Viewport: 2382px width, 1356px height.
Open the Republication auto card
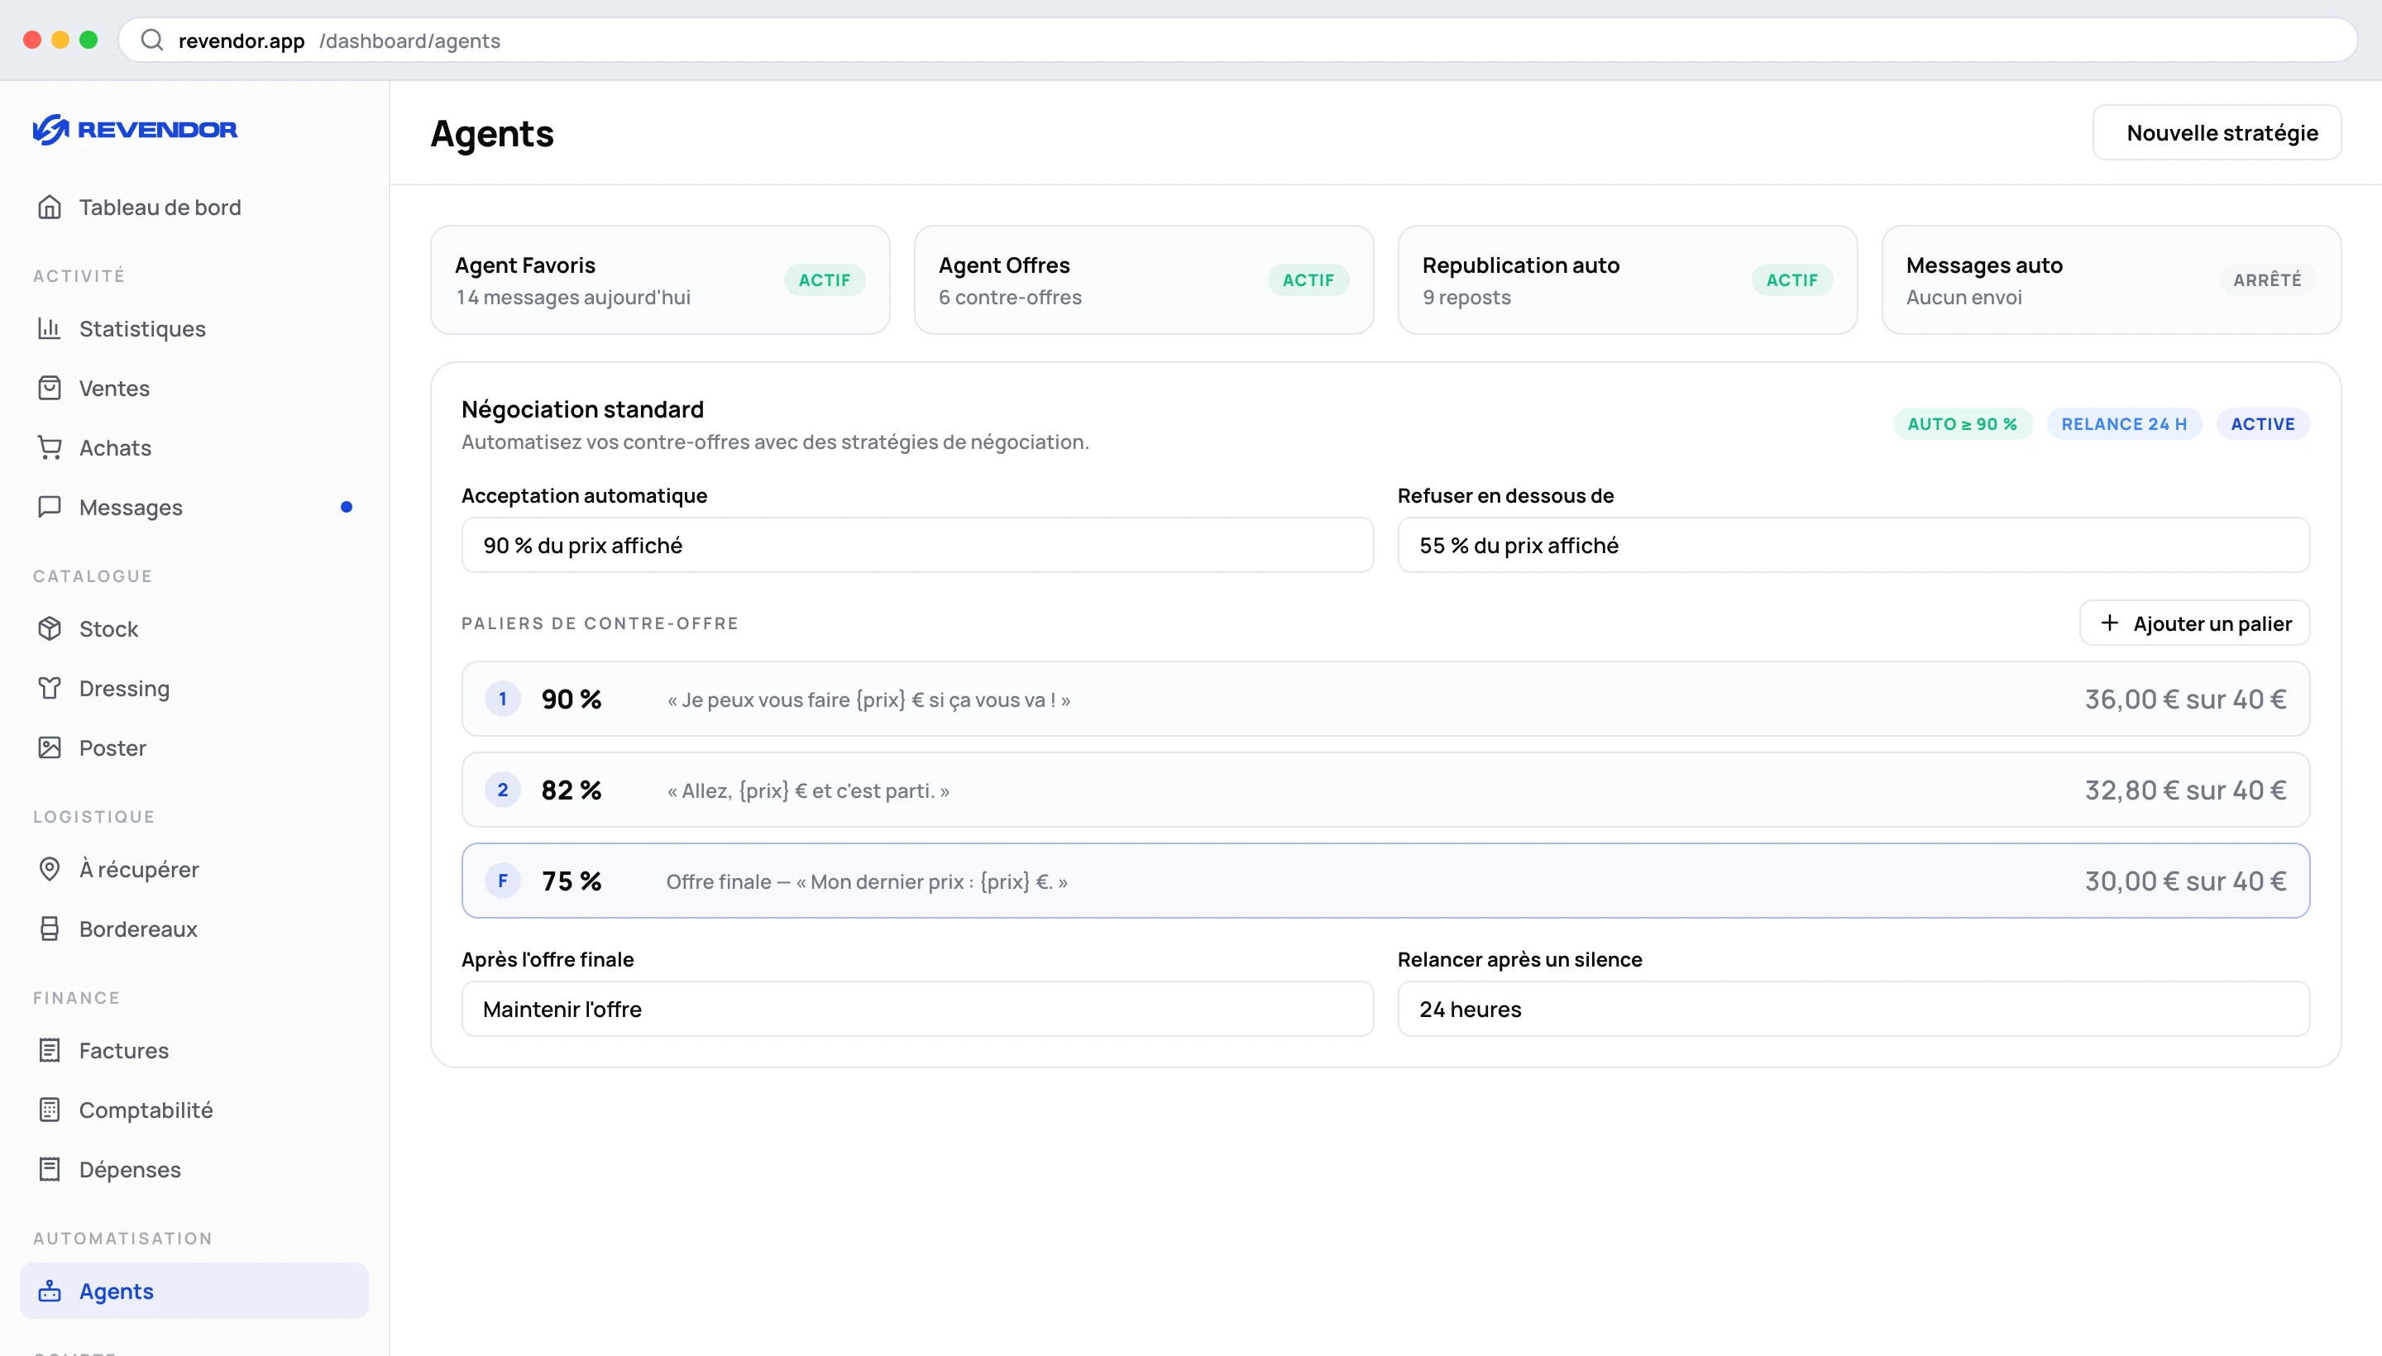click(x=1628, y=280)
